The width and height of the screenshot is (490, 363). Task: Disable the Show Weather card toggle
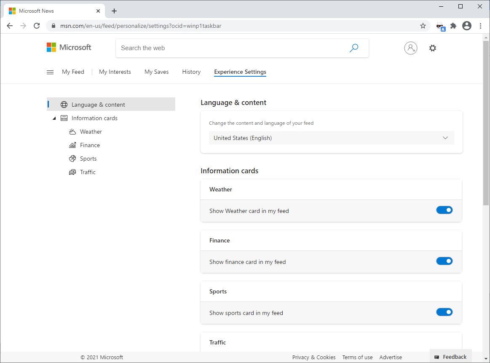(444, 210)
